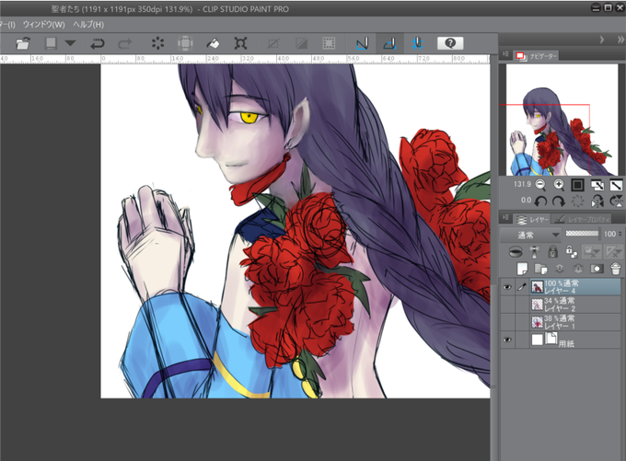Click the Open file folder icon
Viewport: 626px width, 461px height.
point(23,43)
